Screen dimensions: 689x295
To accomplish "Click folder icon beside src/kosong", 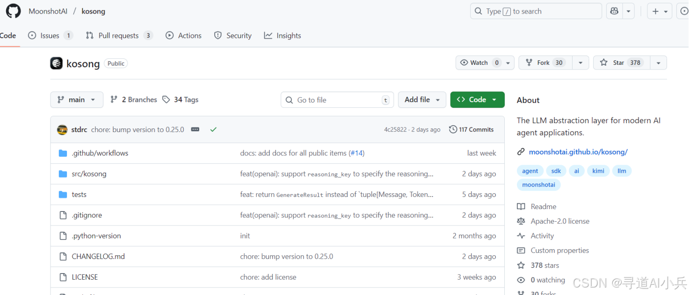I will pyautogui.click(x=63, y=174).
